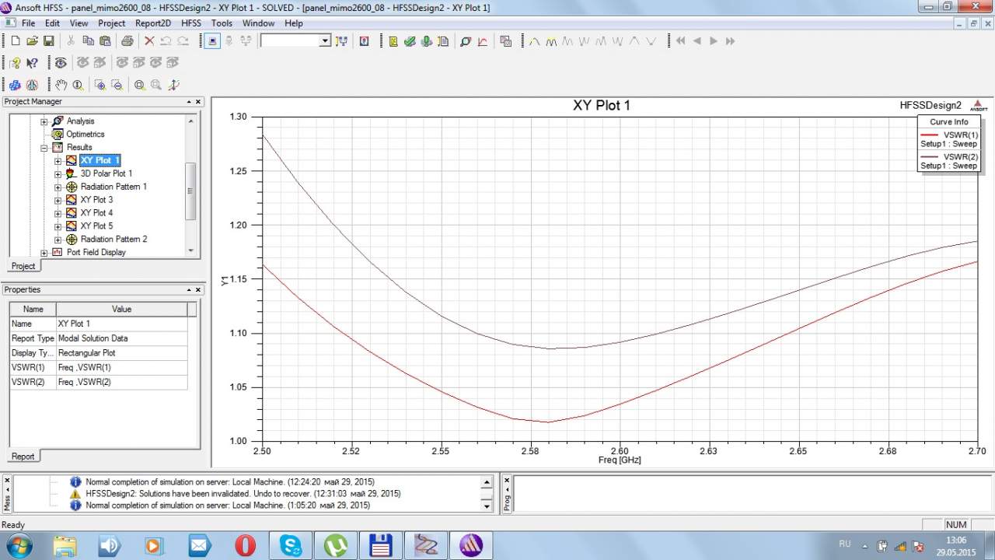Click the red X delete icon
The width and height of the screenshot is (995, 560).
[x=149, y=41]
